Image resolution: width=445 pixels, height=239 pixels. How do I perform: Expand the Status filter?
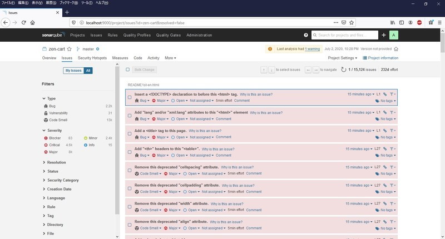click(x=52, y=171)
